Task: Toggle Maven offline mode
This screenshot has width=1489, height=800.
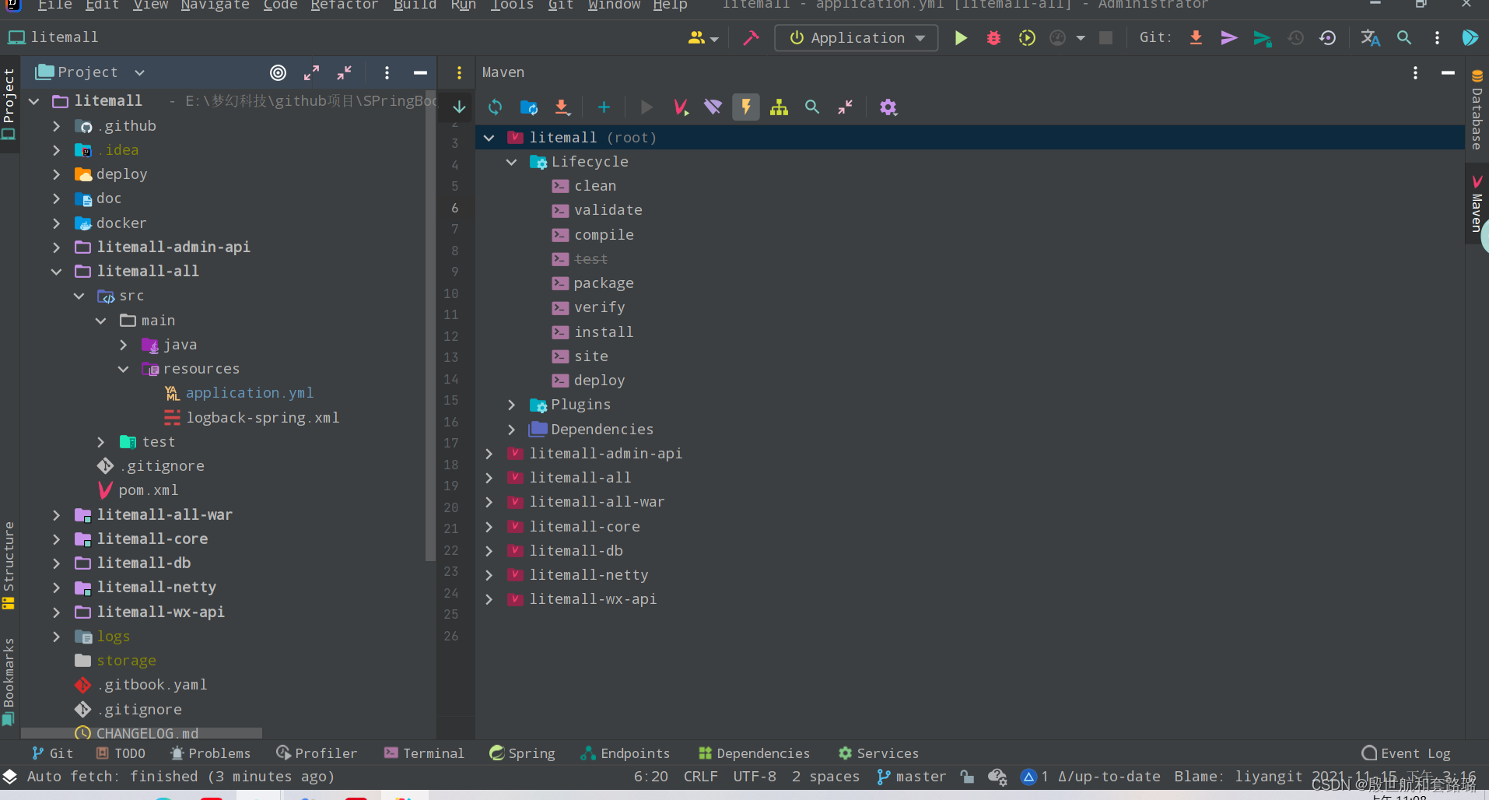Action: pos(713,107)
